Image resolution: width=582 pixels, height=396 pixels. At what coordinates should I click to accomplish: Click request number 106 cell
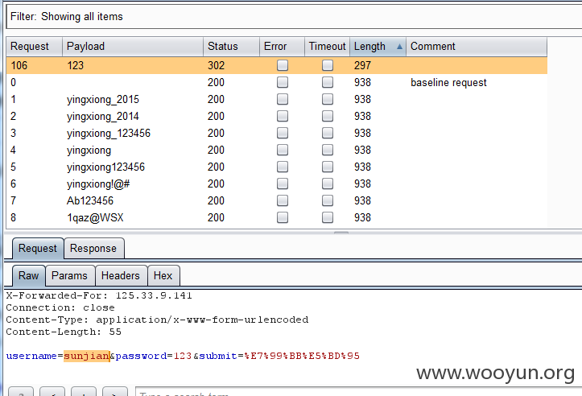click(x=19, y=65)
